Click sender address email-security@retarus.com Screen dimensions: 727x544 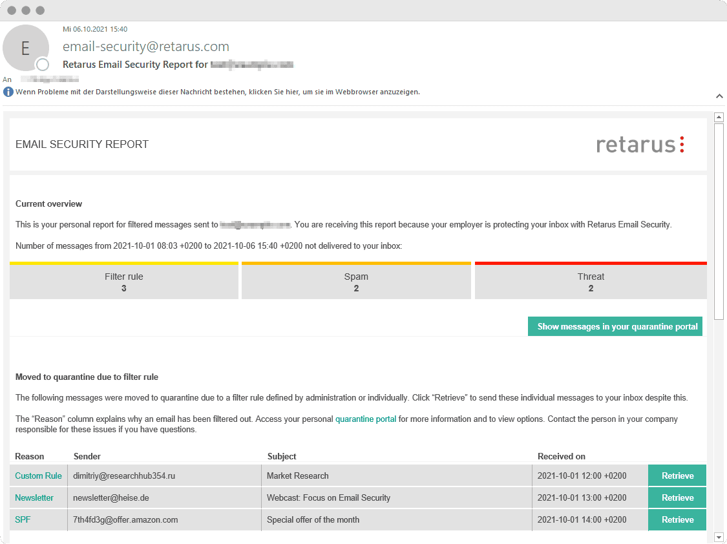click(145, 47)
